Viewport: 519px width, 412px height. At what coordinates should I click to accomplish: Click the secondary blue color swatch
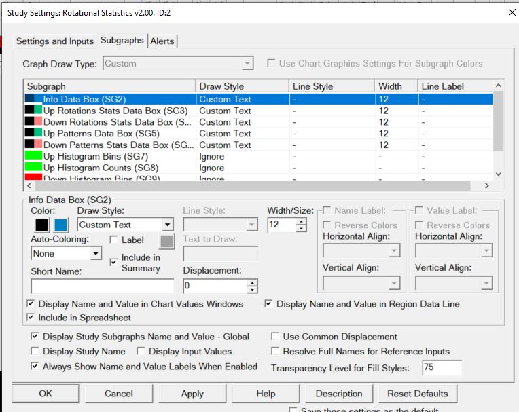[61, 225]
